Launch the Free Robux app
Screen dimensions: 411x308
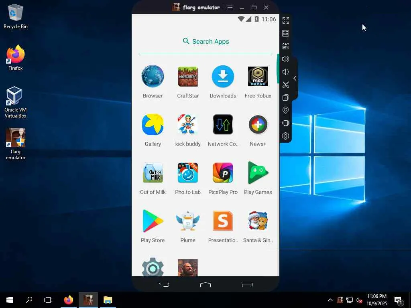[258, 76]
